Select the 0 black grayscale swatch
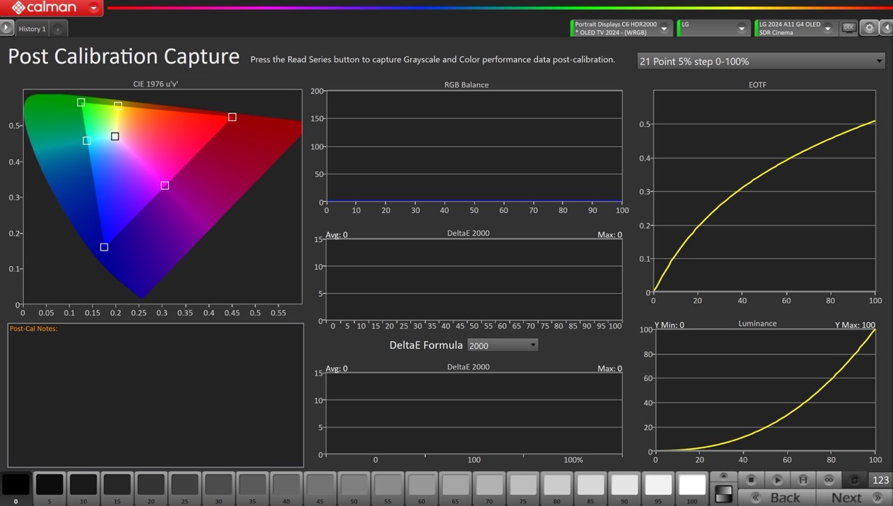This screenshot has width=893, height=506. pyautogui.click(x=15, y=487)
